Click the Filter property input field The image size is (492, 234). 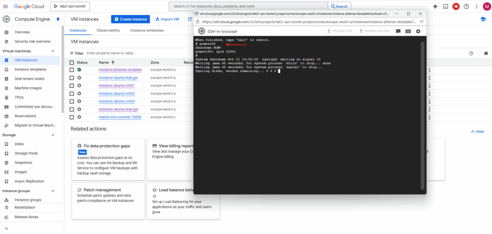point(135,53)
